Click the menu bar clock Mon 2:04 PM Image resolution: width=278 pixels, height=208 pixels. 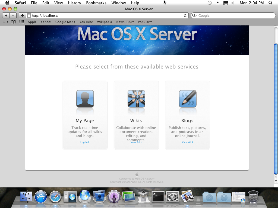click(x=252, y=3)
